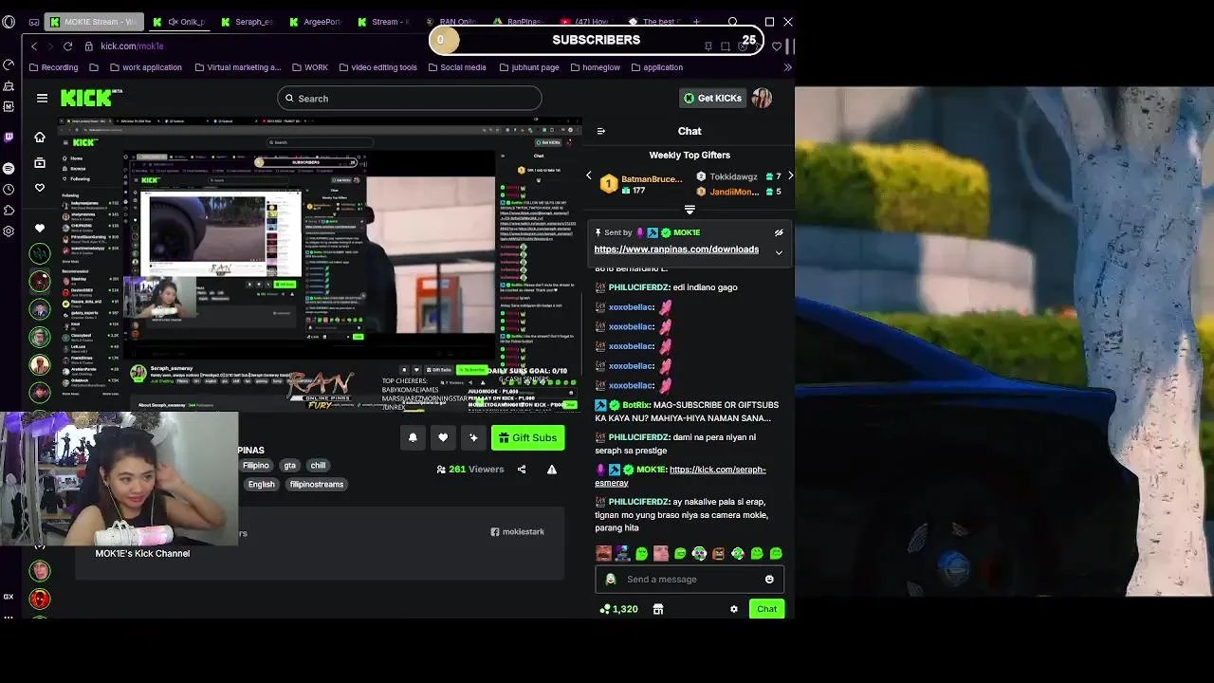
Task: Open the homeglow bookmark folder
Action: point(594,67)
